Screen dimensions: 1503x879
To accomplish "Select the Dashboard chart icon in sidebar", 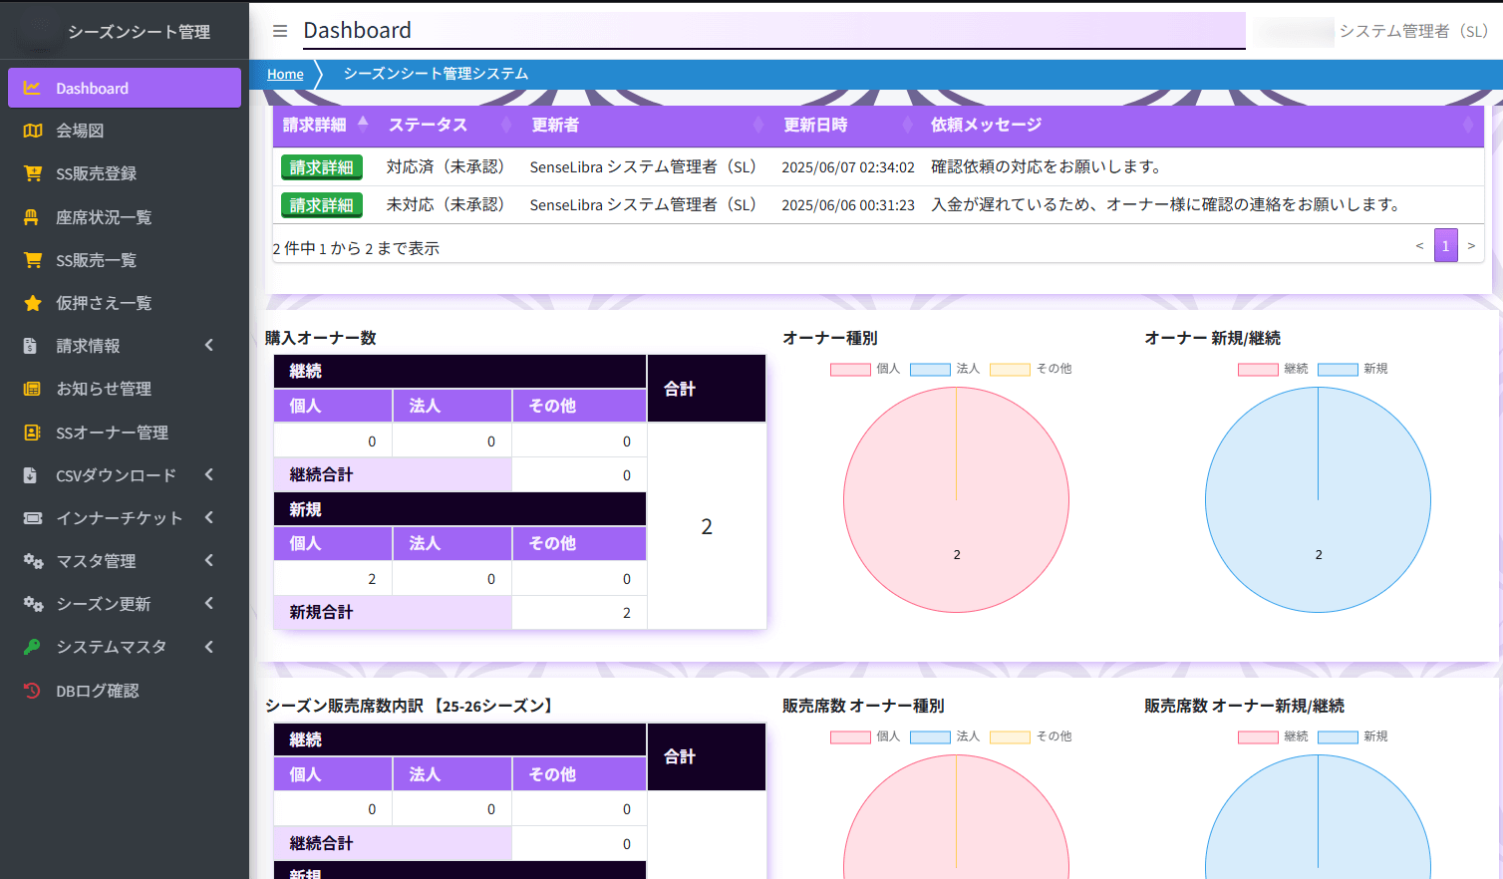I will pyautogui.click(x=33, y=88).
